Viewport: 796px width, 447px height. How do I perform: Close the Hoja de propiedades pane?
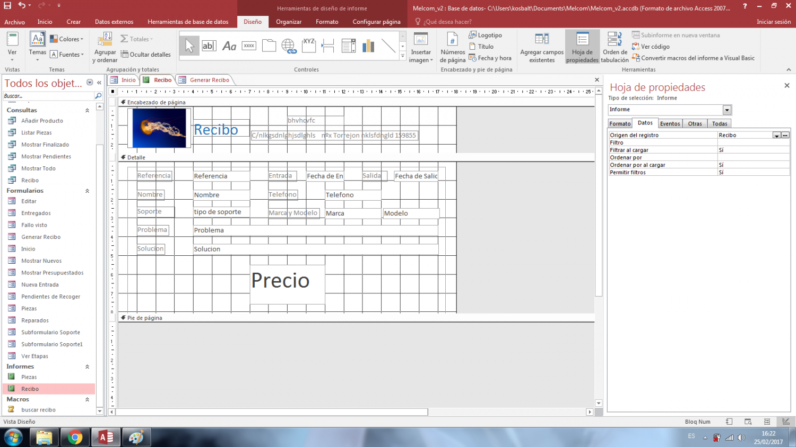786,85
